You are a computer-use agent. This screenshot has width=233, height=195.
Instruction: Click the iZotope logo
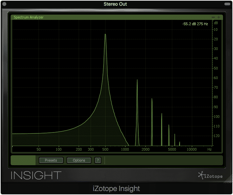(x=210, y=175)
